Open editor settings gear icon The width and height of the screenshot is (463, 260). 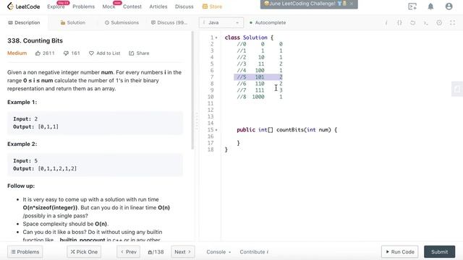click(439, 22)
